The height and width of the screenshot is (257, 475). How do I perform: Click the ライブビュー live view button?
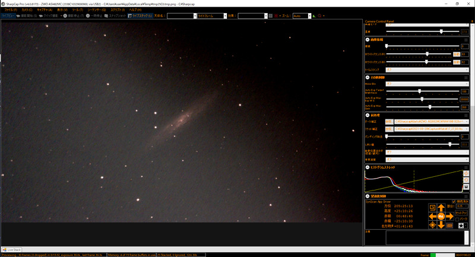tap(8, 16)
